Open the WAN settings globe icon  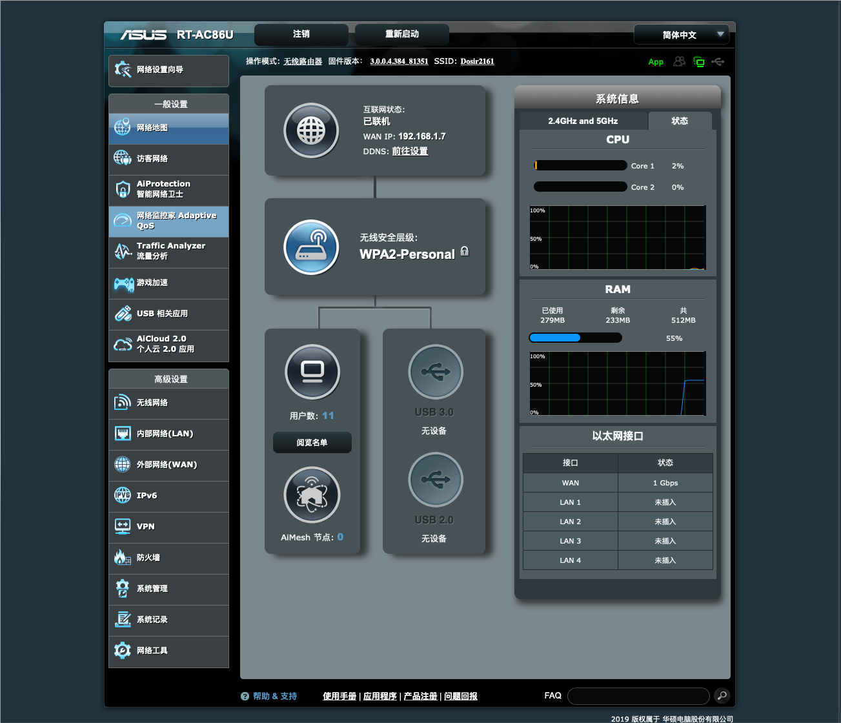point(123,464)
